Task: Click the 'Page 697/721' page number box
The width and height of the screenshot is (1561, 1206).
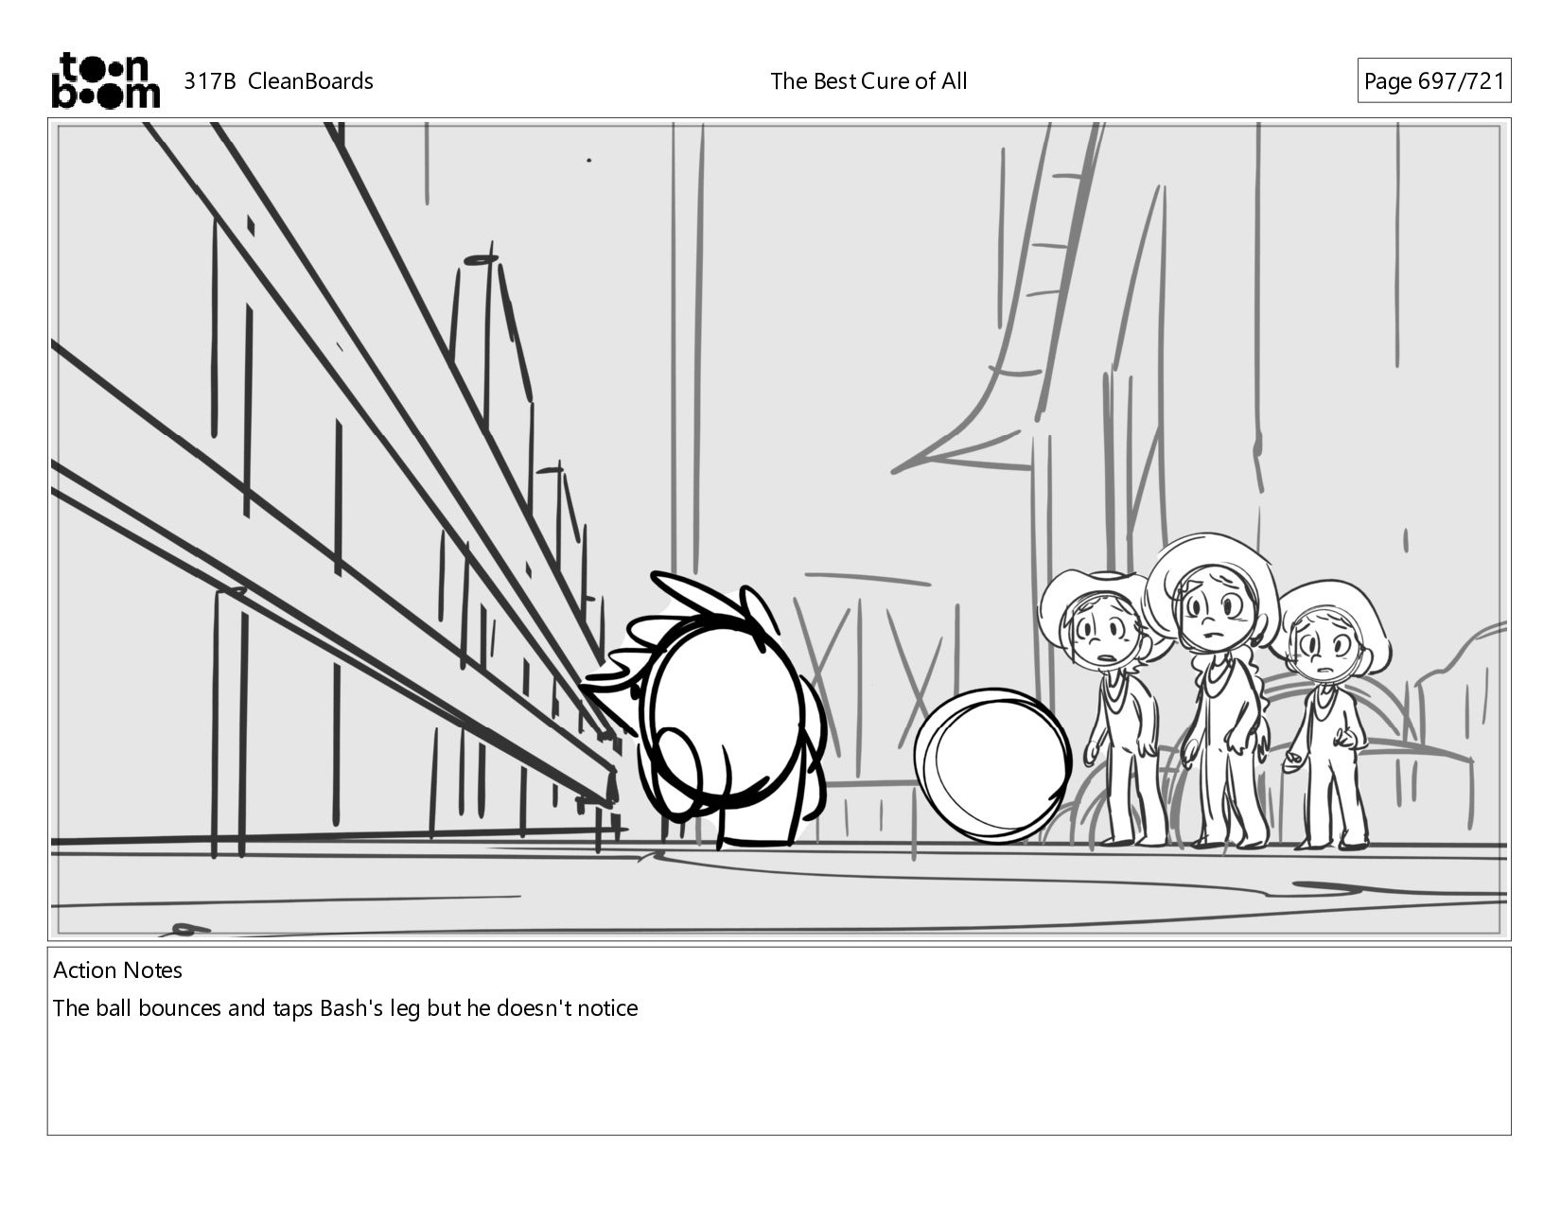Action: tap(1433, 81)
